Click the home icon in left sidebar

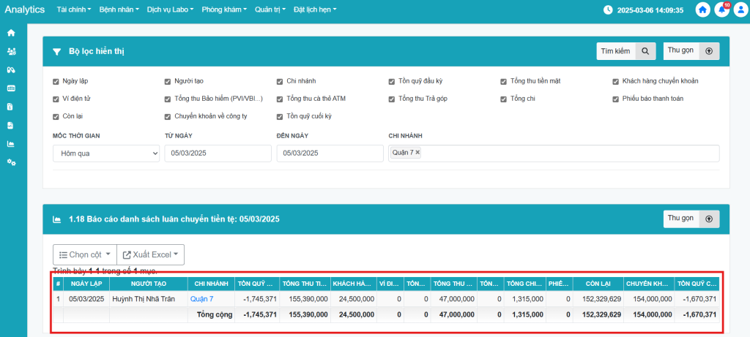(x=11, y=33)
